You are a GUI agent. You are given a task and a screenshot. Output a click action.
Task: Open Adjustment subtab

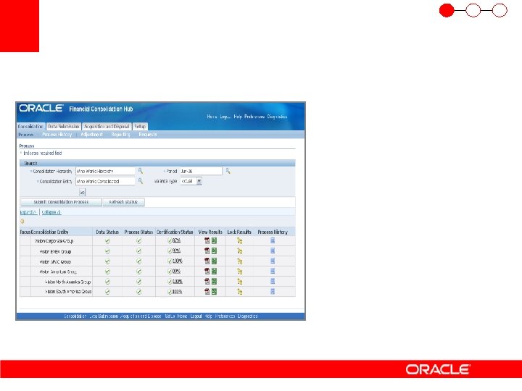91,135
